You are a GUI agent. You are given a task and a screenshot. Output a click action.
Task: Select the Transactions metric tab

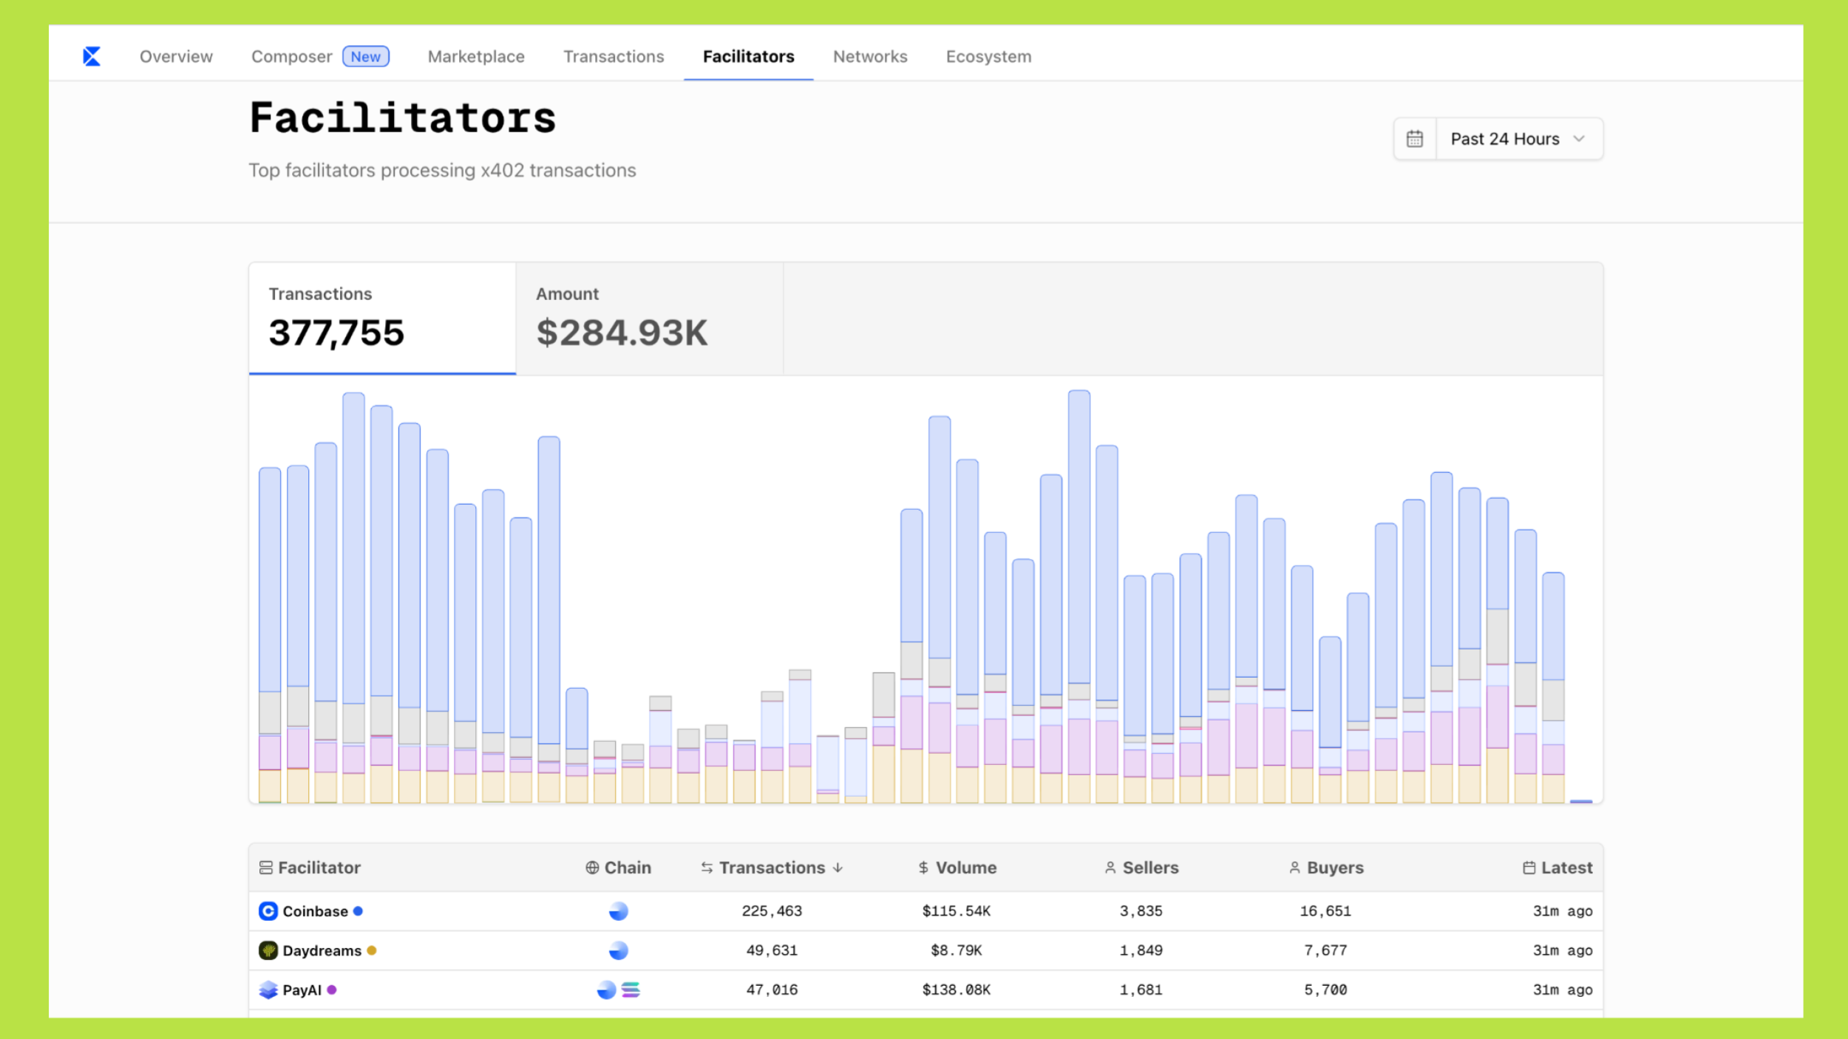[x=381, y=318]
